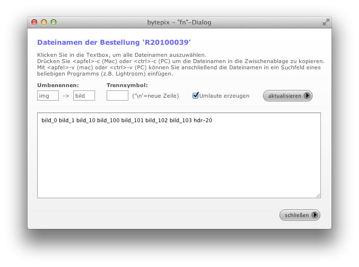Click the 'bild' rename target field
Image resolution: width=359 pixels, height=267 pixels.
point(84,96)
